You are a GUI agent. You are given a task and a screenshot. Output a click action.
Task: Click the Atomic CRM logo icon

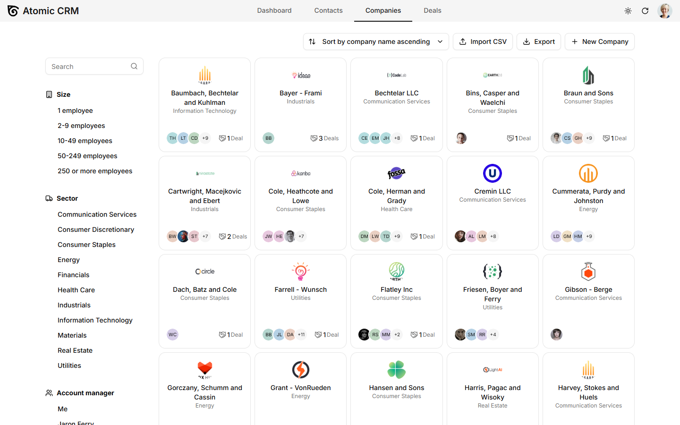pos(13,11)
